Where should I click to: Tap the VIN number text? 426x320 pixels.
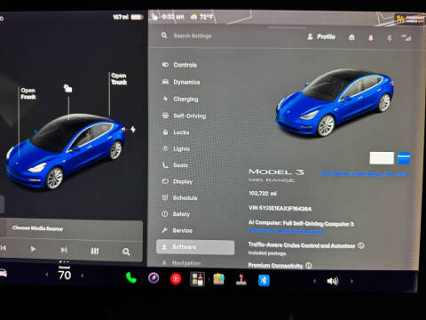(280, 208)
